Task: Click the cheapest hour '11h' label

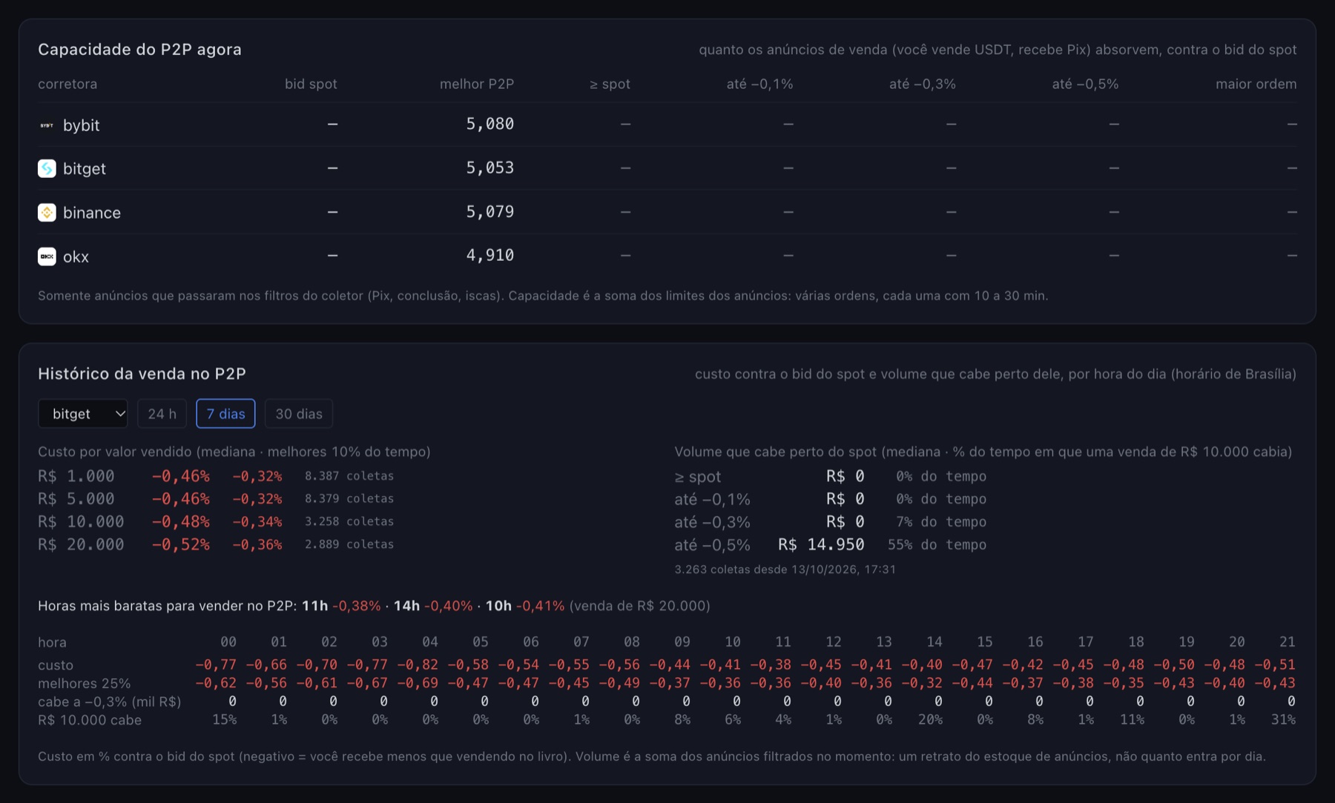Action: coord(314,606)
